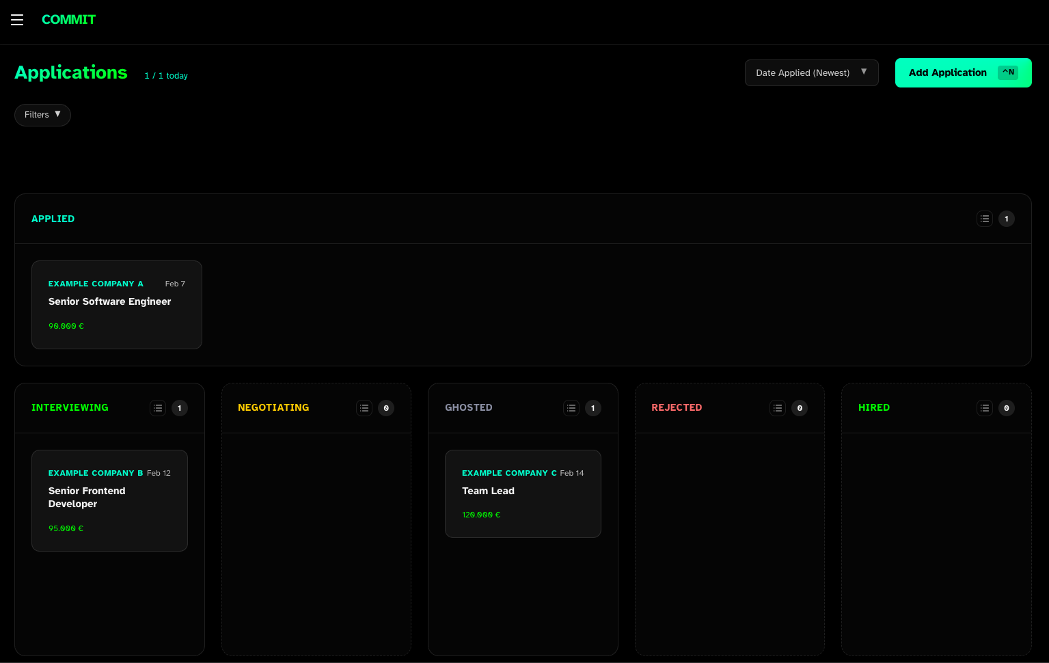
Task: Click the list icon in Rejected column
Action: pyautogui.click(x=778, y=408)
